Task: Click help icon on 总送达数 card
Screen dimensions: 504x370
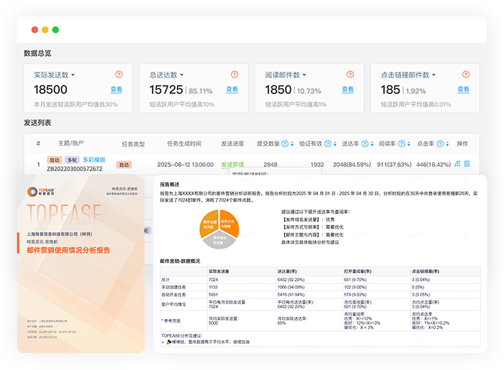Action: pos(234,75)
